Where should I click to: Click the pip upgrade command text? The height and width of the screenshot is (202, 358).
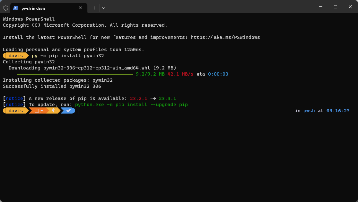coord(132,105)
